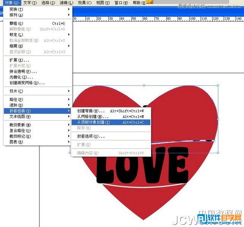Click top-right bounding box handle

[218, 86]
